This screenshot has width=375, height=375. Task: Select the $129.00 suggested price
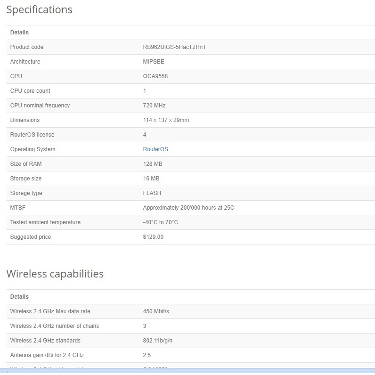pos(153,237)
